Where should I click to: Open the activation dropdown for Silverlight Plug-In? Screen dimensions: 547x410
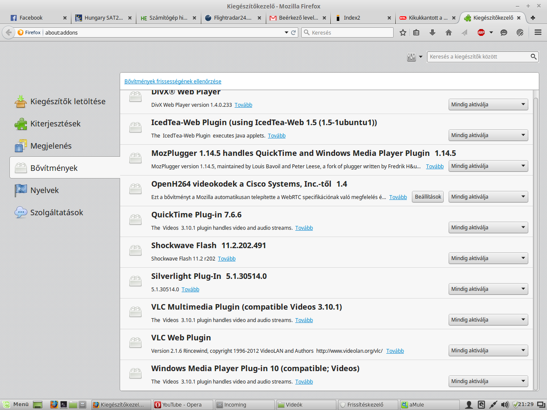point(488,289)
